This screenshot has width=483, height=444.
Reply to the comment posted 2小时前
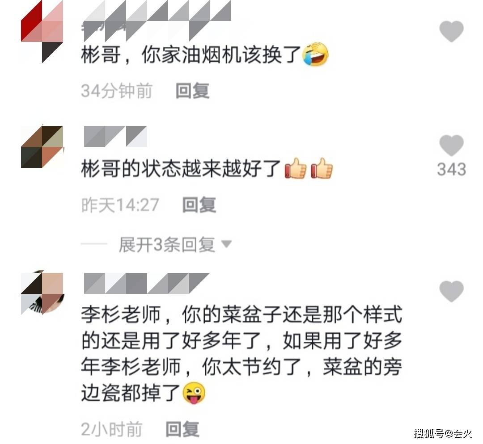click(x=182, y=429)
